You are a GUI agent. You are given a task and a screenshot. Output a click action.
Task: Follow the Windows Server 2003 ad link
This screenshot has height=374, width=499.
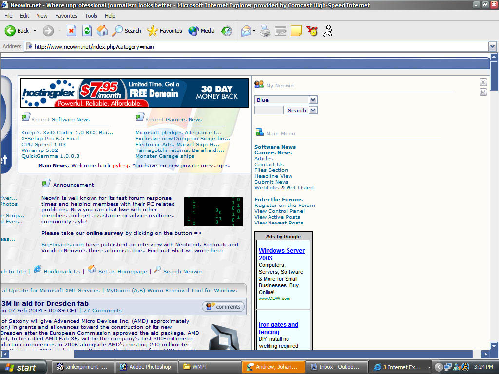click(282, 254)
